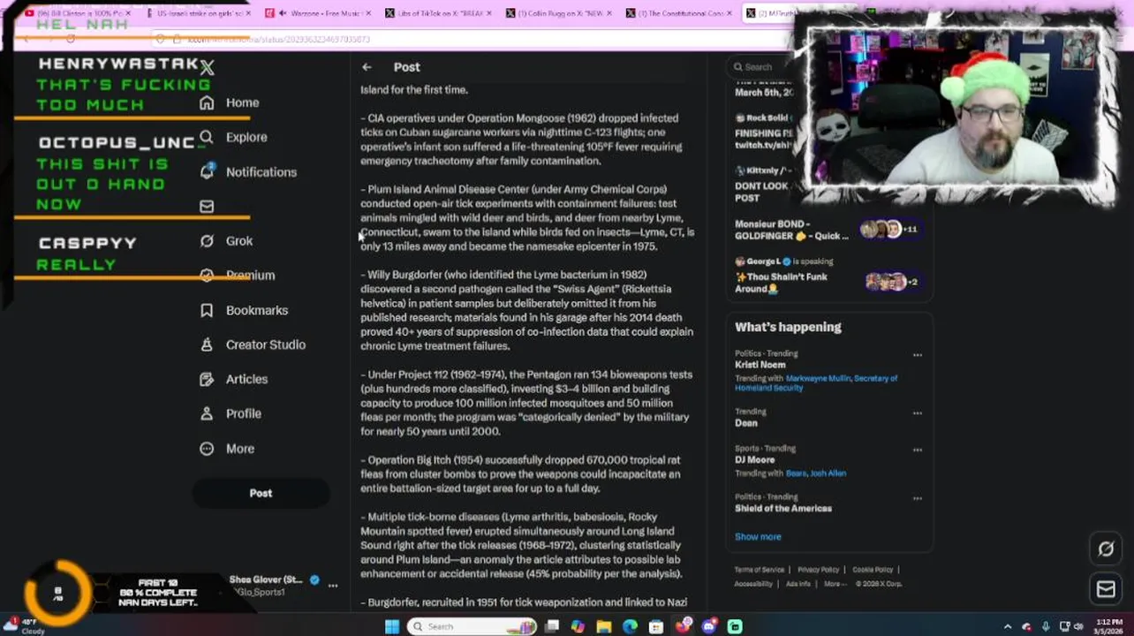Open the Dean trending topic

tap(746, 423)
